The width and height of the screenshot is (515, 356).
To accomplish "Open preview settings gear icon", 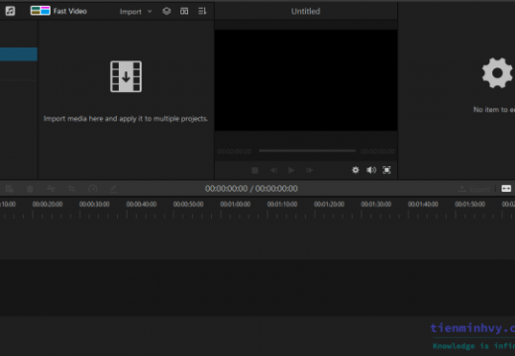I will pos(356,170).
